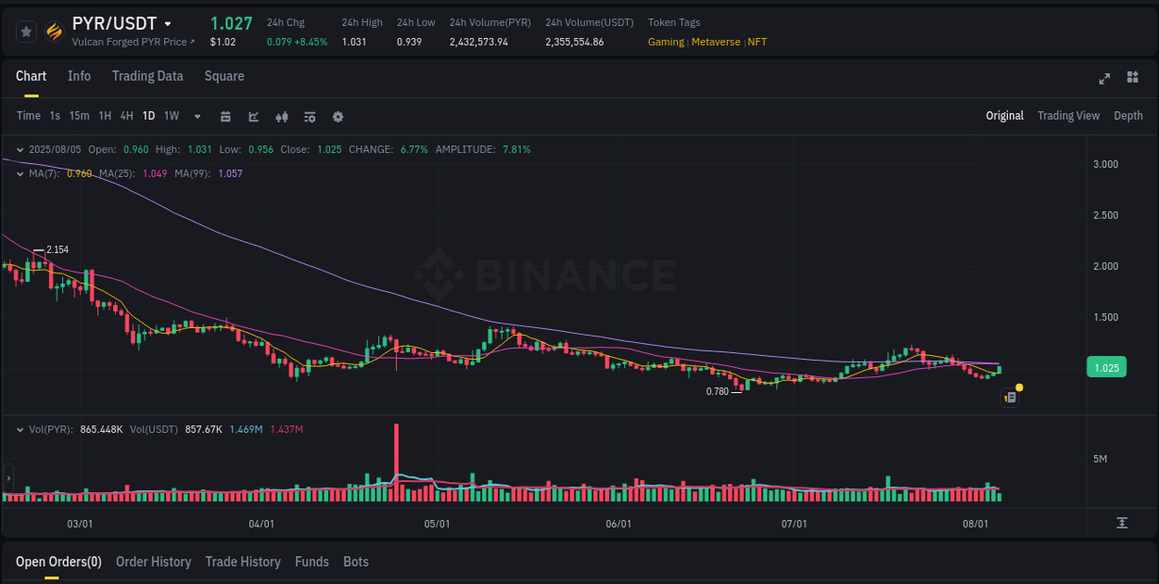1159x584 pixels.
Task: Switch the 1W interval on
Action: click(171, 116)
